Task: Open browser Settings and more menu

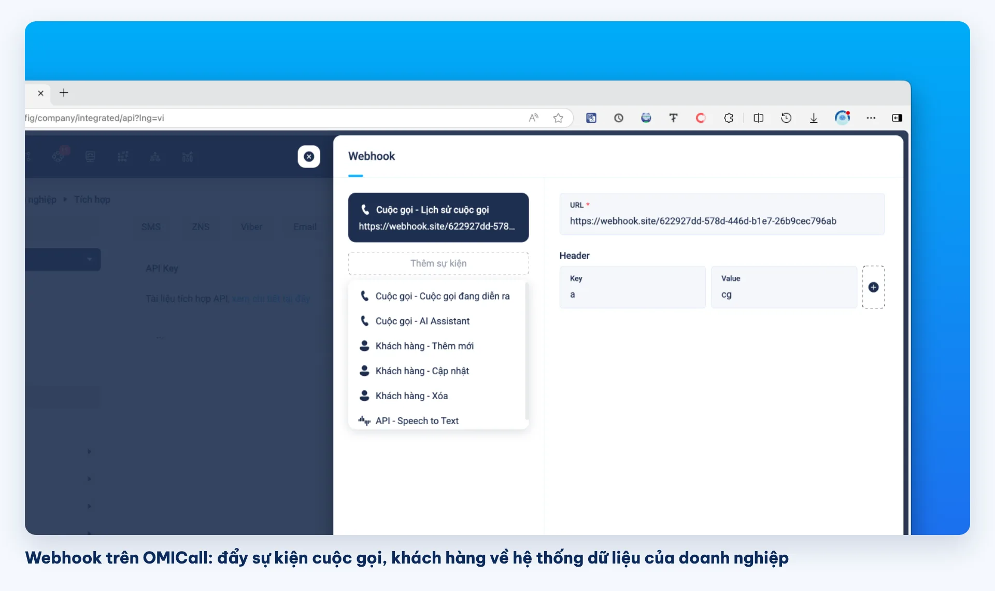Action: (x=871, y=118)
